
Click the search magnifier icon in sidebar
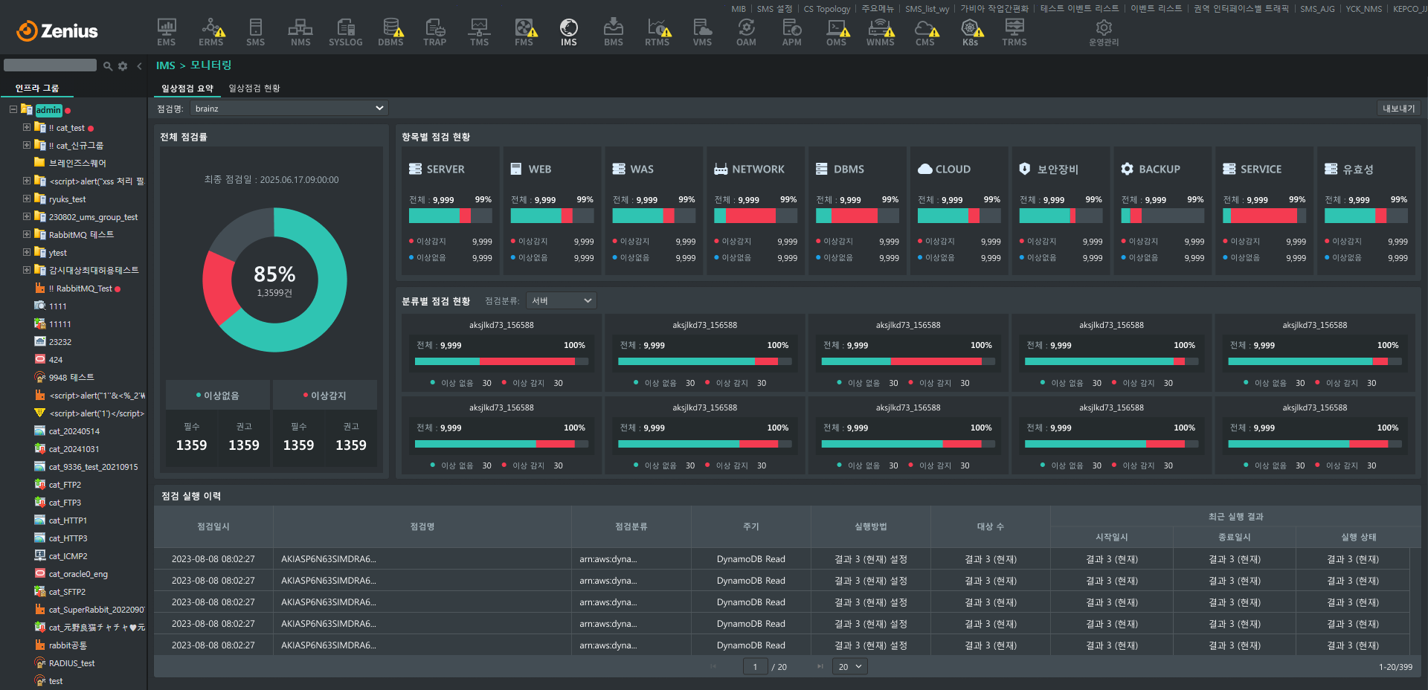tap(108, 66)
